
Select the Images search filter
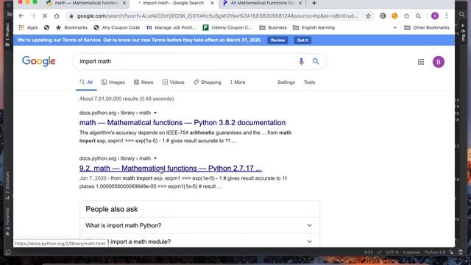(113, 82)
